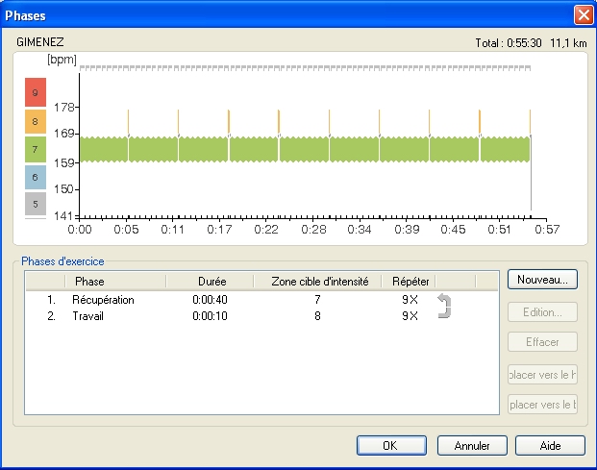
Task: Open help with the Aide button
Action: (x=550, y=446)
